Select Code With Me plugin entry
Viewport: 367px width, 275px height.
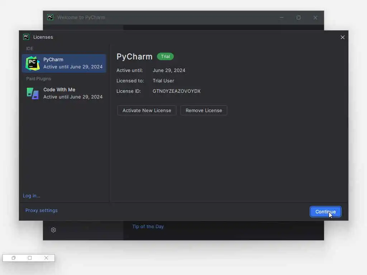pyautogui.click(x=64, y=93)
